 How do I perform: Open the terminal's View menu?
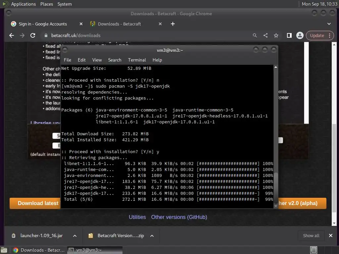point(97,60)
